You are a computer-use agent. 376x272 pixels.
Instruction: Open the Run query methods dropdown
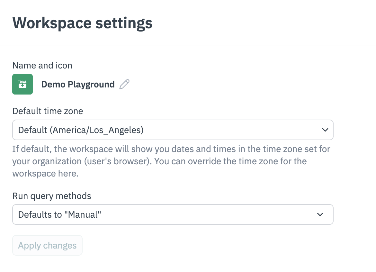pos(173,214)
